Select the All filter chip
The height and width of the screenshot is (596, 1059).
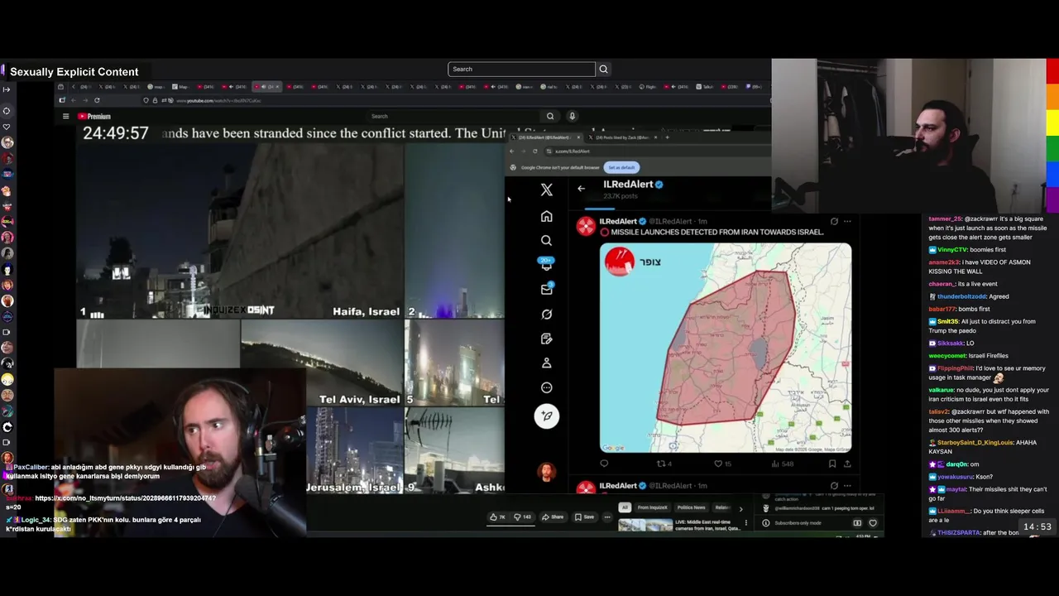(x=625, y=507)
